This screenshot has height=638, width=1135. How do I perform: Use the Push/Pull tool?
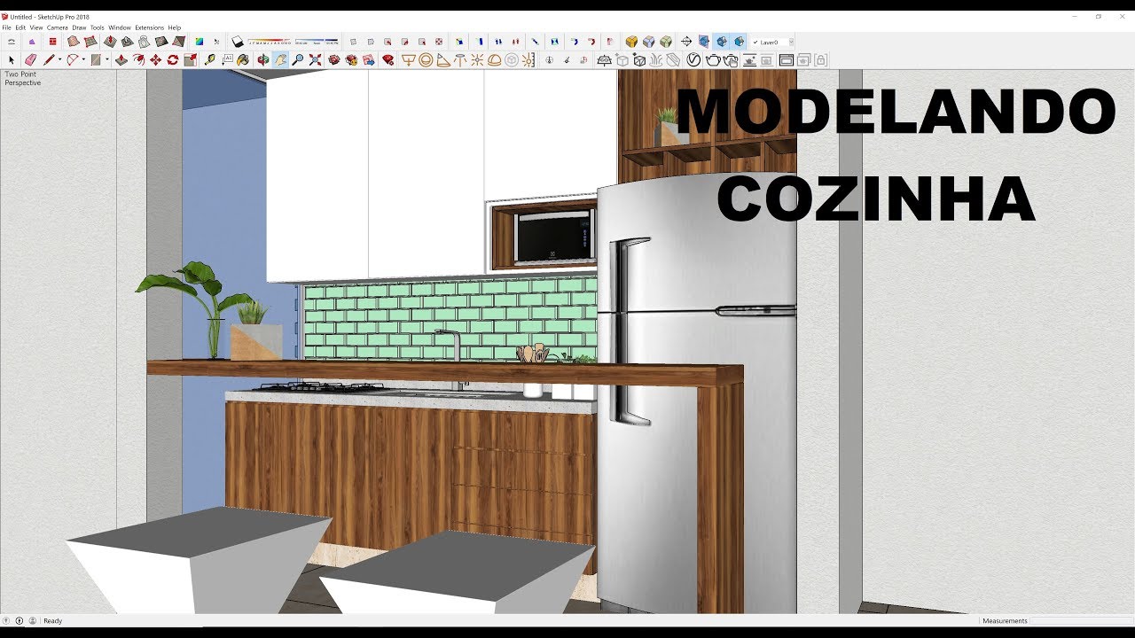point(121,59)
